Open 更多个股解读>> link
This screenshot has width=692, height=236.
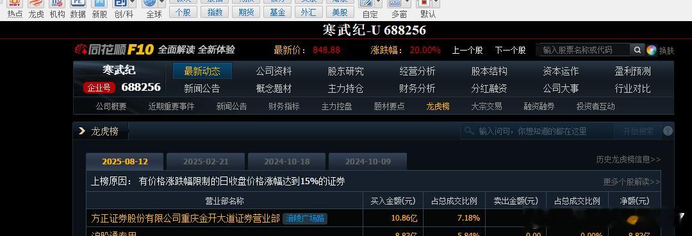pyautogui.click(x=632, y=182)
